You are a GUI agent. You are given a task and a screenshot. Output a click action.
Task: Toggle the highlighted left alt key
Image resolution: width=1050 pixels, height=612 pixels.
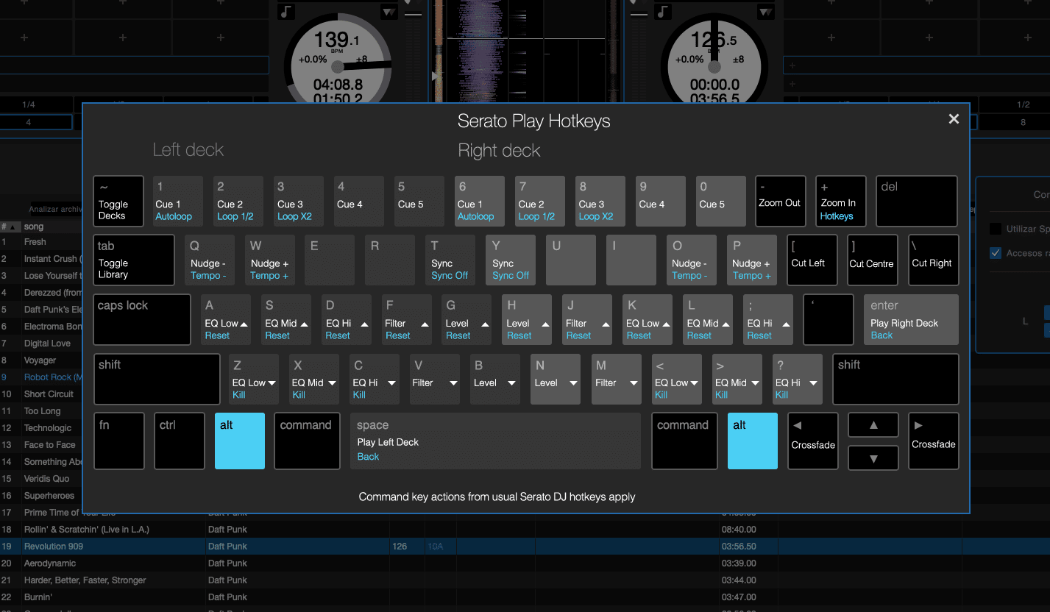[x=240, y=441]
